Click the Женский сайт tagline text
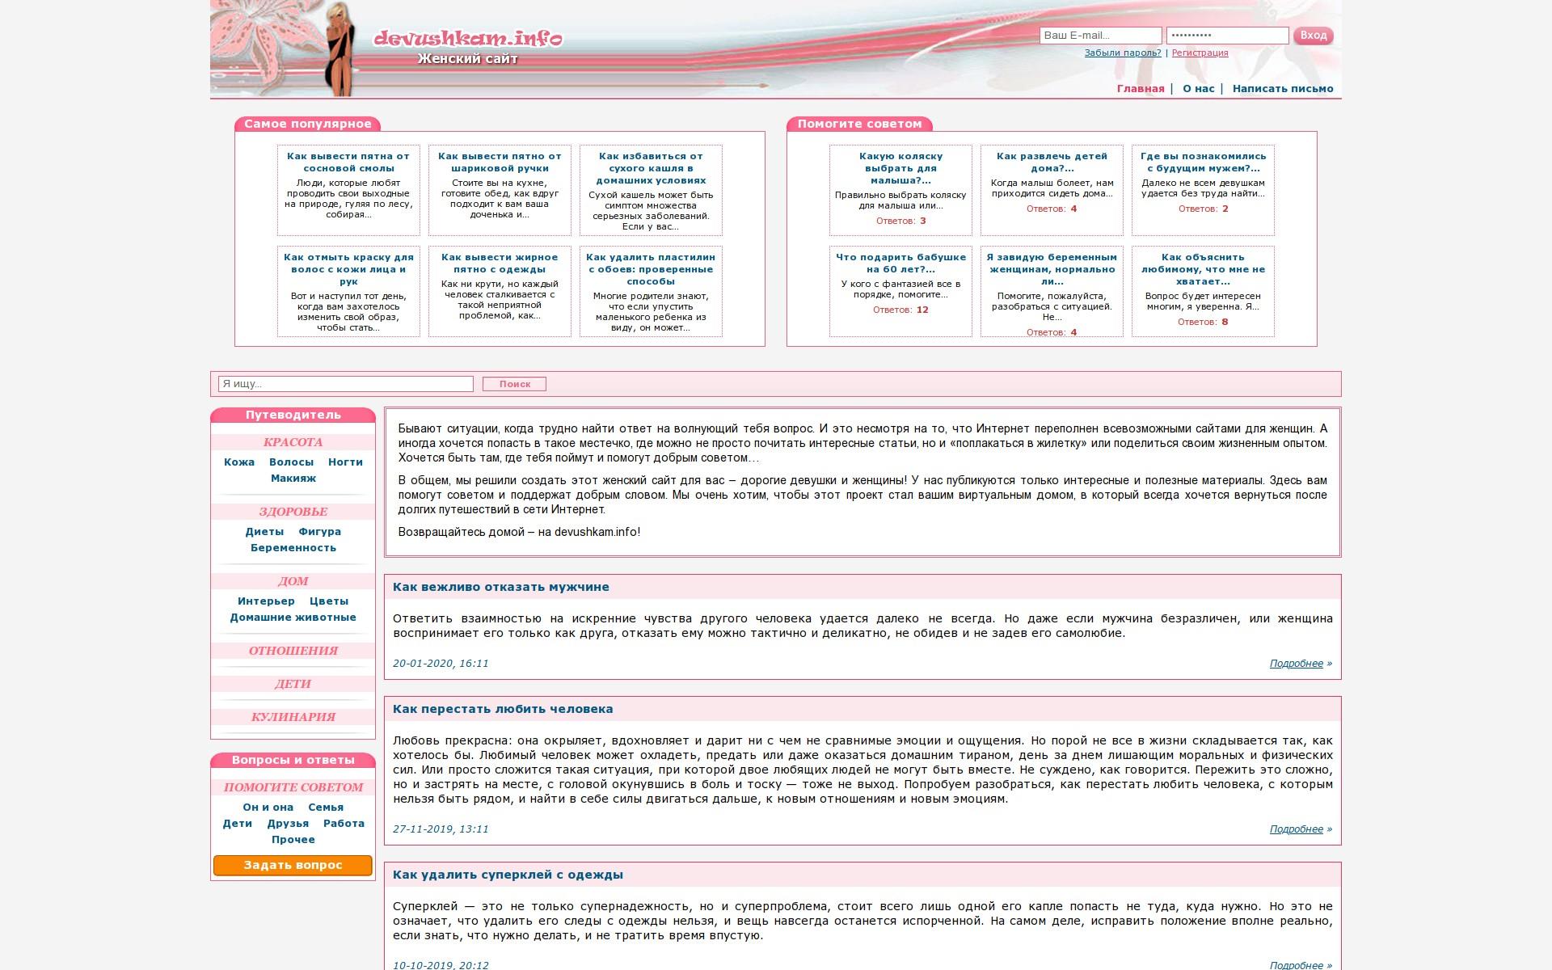Screen dimensions: 1552x970 click(467, 59)
